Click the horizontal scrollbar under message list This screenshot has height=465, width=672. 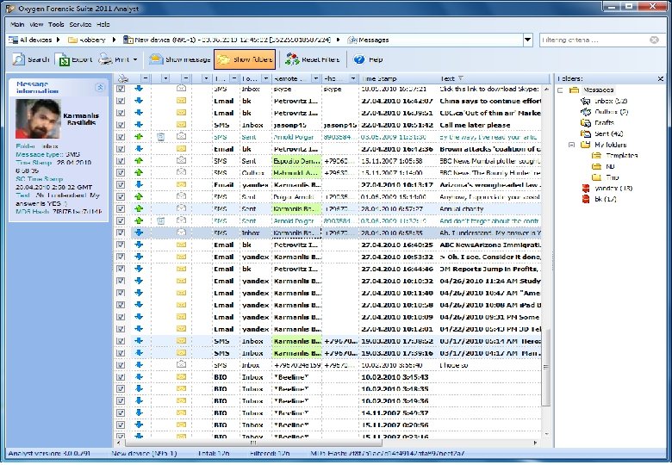coord(252,443)
